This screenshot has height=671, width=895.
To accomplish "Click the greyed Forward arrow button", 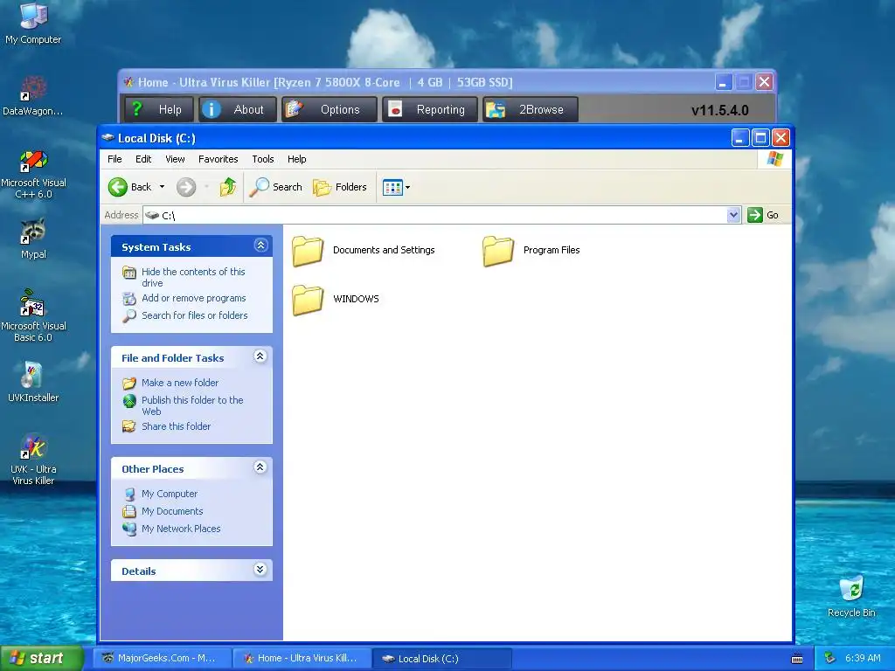I will tap(186, 187).
